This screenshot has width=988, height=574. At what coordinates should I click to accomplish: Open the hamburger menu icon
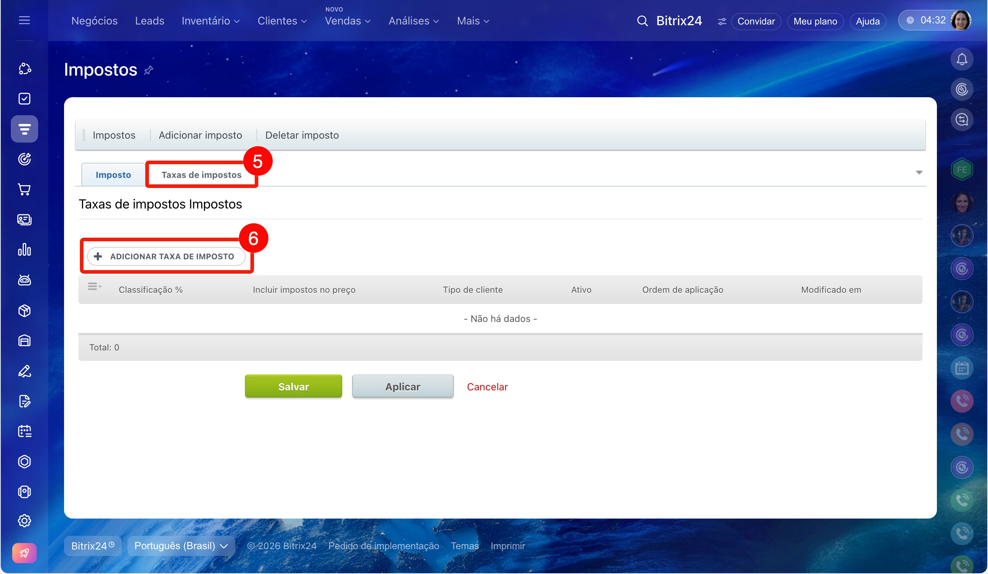pos(24,20)
